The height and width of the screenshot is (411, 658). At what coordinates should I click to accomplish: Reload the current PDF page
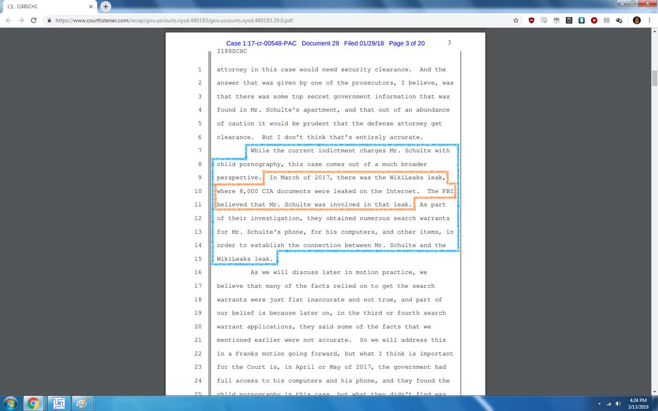34,20
